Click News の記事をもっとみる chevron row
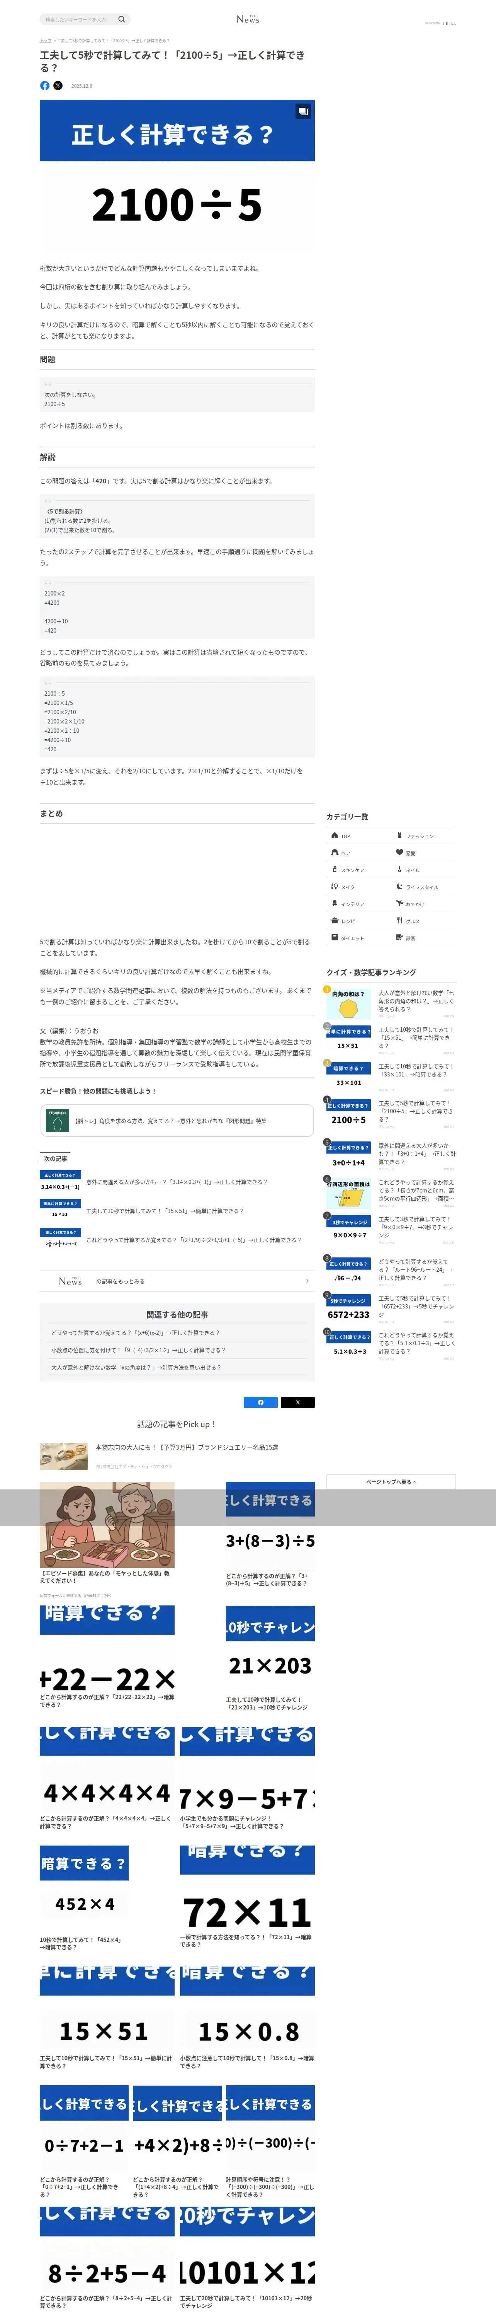 pyautogui.click(x=177, y=1281)
